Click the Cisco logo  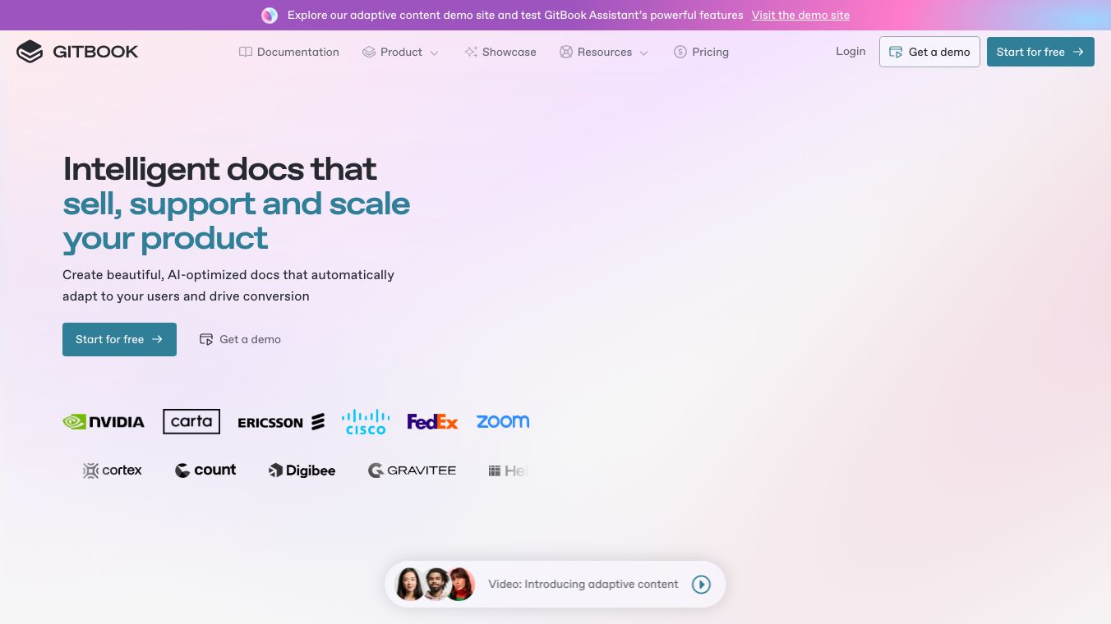click(366, 421)
